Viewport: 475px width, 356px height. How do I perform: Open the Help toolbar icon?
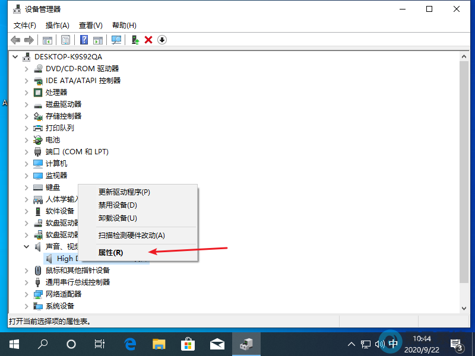[x=84, y=40]
